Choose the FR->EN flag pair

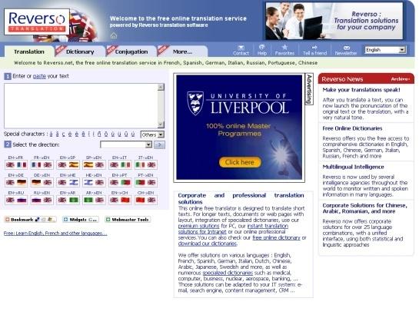(x=42, y=164)
